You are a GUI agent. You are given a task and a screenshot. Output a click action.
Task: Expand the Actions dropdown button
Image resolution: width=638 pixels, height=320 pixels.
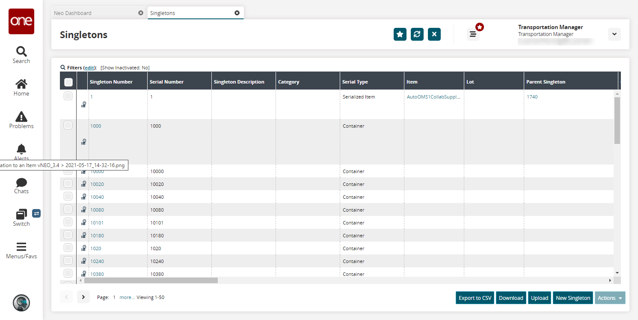pos(610,298)
